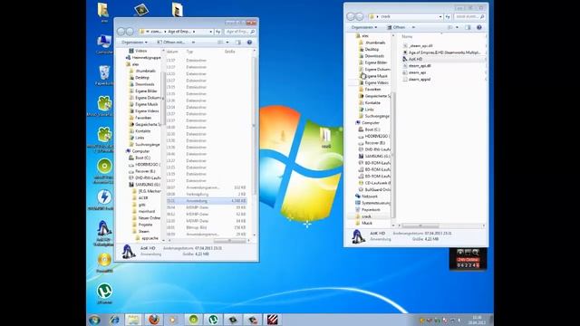This screenshot has width=580, height=326.
Task: Select the Musik folder in the crack window's tree
Action: pos(367,223)
